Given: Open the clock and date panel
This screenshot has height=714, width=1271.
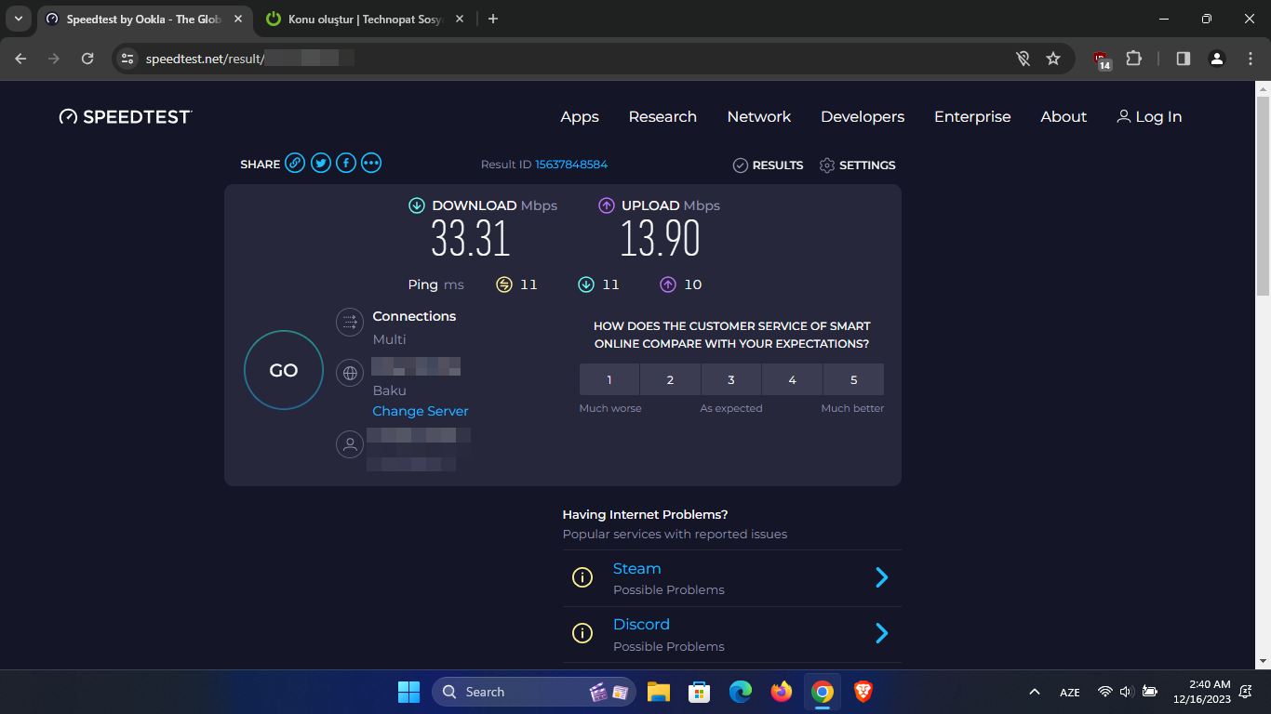Looking at the screenshot, I should [x=1202, y=692].
